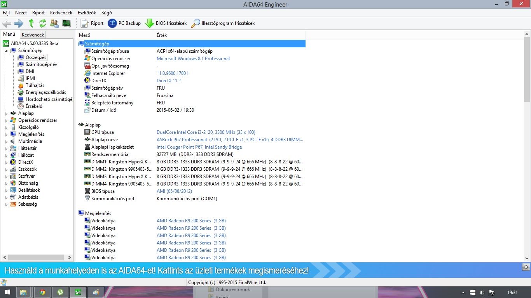Open the Windows Start button

pos(7,292)
